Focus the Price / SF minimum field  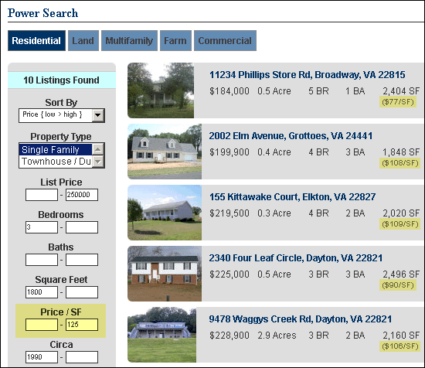pyautogui.click(x=42, y=325)
